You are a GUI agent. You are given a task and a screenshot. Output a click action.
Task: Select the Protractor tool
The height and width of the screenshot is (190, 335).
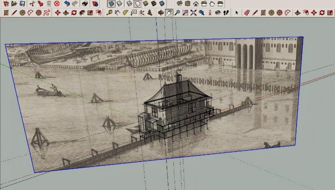click(125, 13)
